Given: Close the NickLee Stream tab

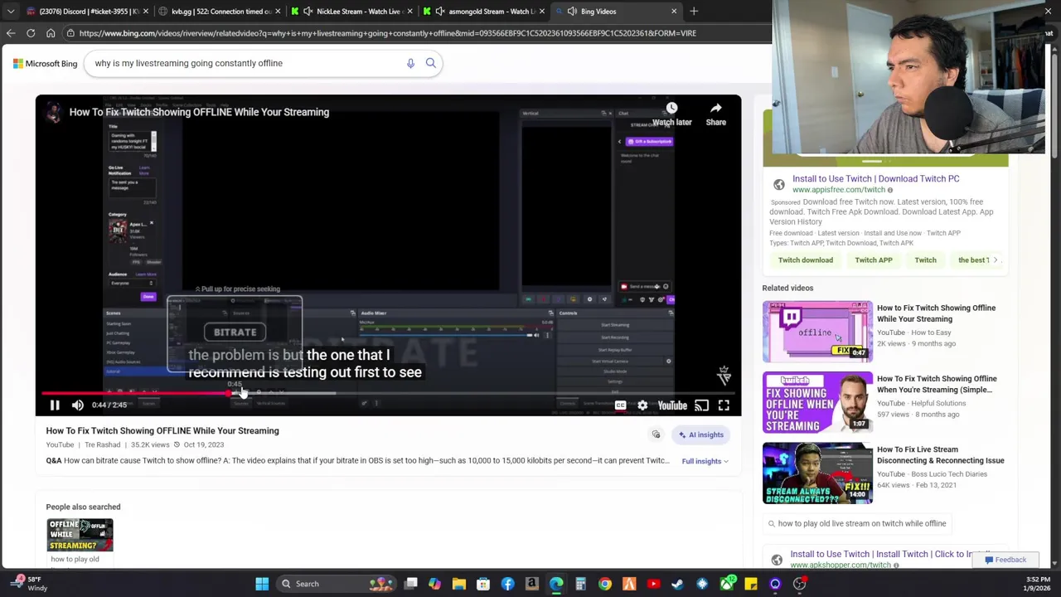Looking at the screenshot, I should pos(410,12).
